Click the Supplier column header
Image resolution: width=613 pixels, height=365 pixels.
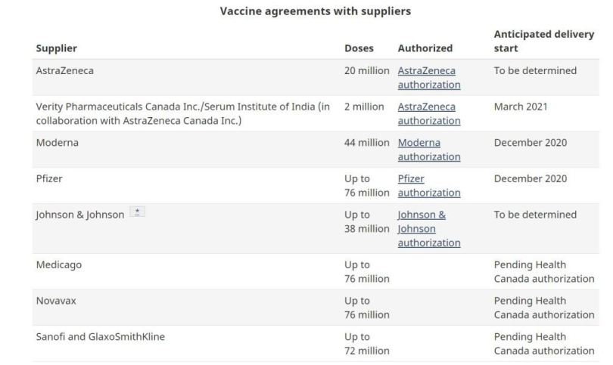(56, 48)
